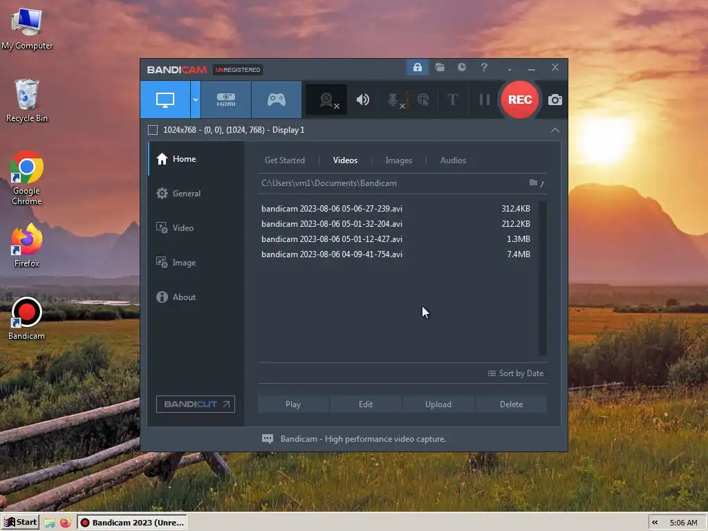Open the Video settings section
This screenshot has height=531, width=708.
tap(196, 228)
